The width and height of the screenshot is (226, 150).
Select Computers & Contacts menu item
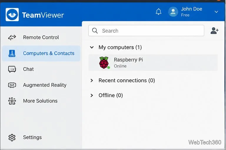tap(41, 53)
